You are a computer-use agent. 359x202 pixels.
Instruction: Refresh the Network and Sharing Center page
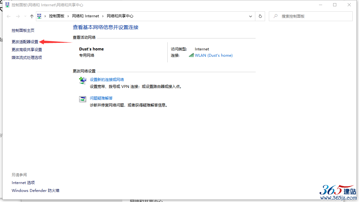coord(260,16)
